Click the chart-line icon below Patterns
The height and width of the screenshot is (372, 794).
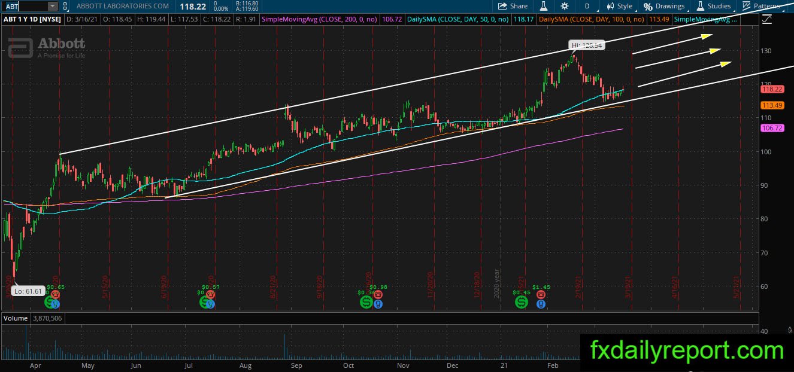click(x=768, y=20)
